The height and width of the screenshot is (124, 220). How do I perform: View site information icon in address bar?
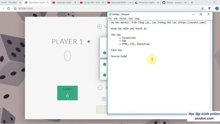click(15, 9)
